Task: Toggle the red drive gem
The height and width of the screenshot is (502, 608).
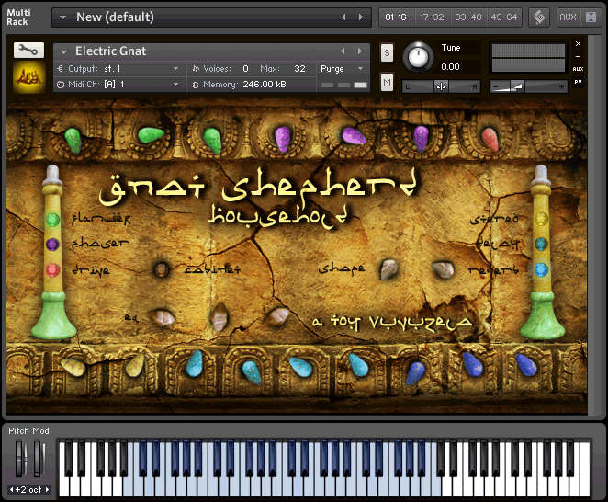Action: point(53,270)
